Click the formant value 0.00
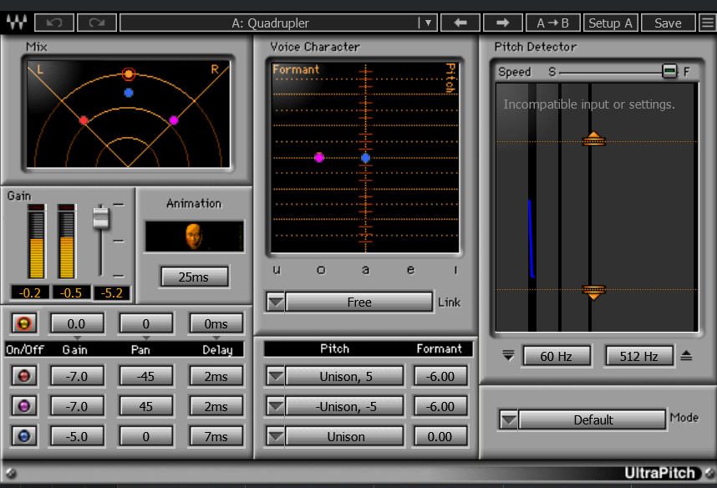The height and width of the screenshot is (488, 717). tap(440, 436)
